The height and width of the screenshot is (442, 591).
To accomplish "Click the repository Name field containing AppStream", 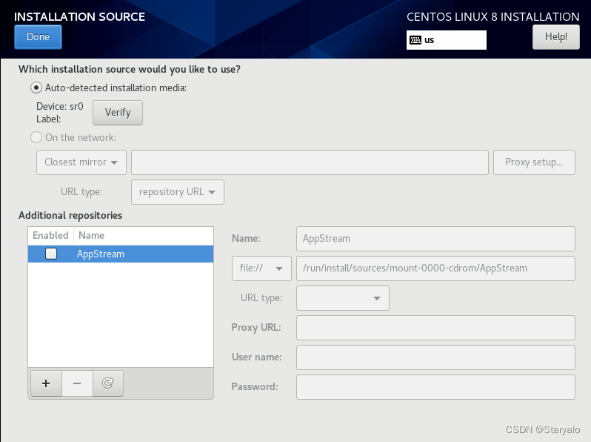I will point(435,239).
